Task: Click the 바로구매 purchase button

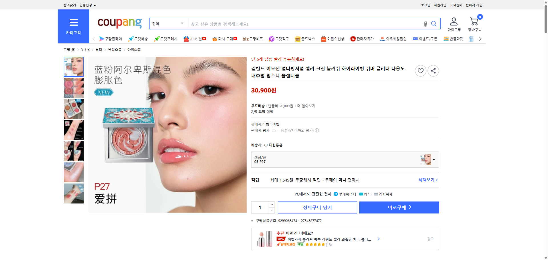Action: point(399,207)
